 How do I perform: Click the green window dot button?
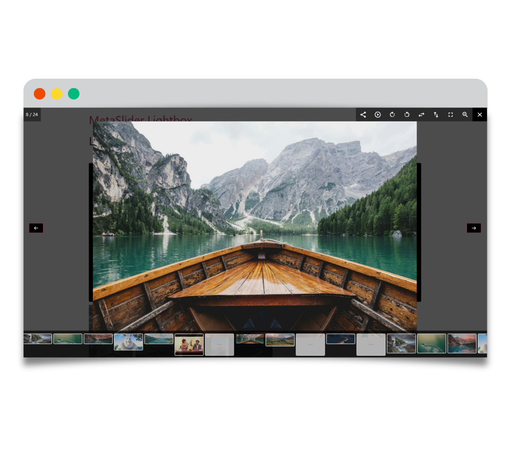(74, 94)
